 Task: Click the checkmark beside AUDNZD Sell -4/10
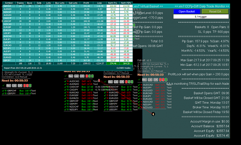pyautogui.click(x=65, y=84)
